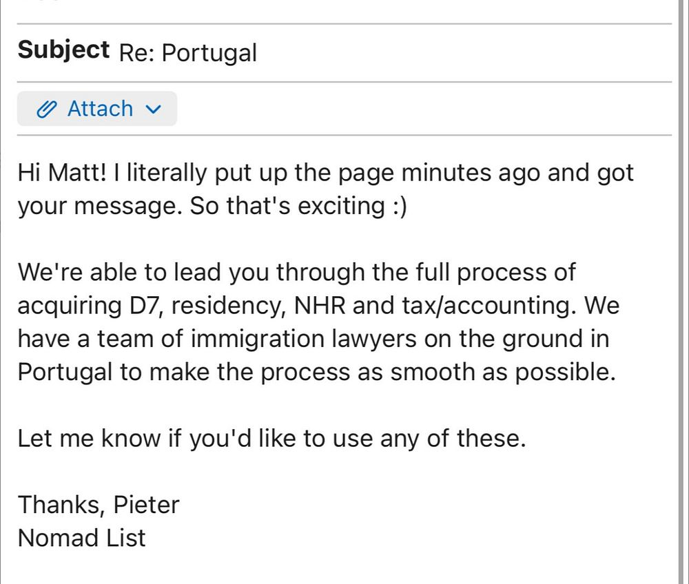Click the bold Subject label
Screen dimensions: 689x584
pyautogui.click(x=63, y=50)
